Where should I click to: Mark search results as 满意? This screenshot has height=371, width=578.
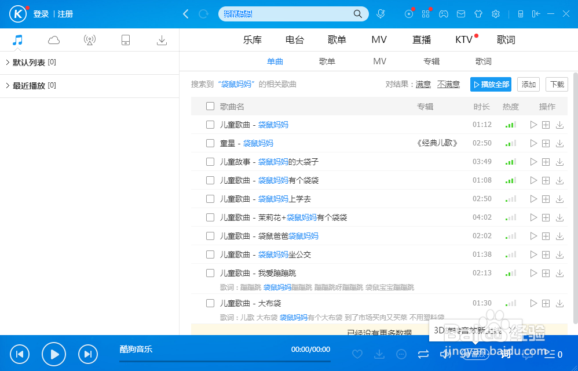point(423,84)
